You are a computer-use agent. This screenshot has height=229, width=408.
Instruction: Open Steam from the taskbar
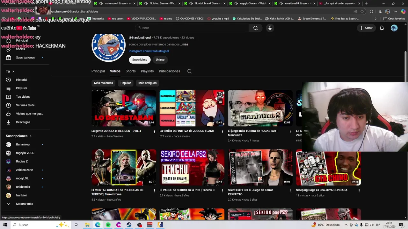pos(129,225)
